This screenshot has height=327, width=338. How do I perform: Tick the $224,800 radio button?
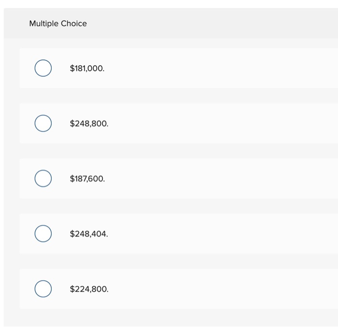click(x=43, y=289)
